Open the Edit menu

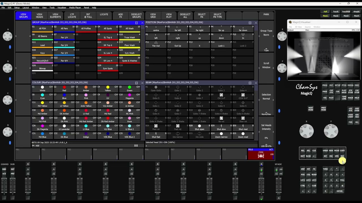(10, 8)
